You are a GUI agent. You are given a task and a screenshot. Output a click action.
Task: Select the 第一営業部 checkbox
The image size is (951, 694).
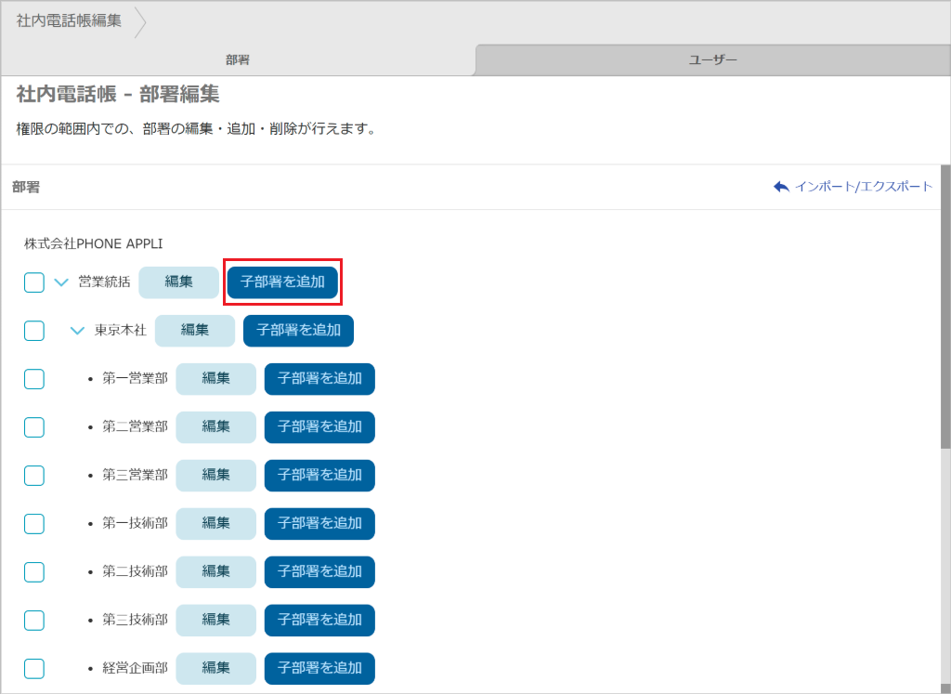34,379
